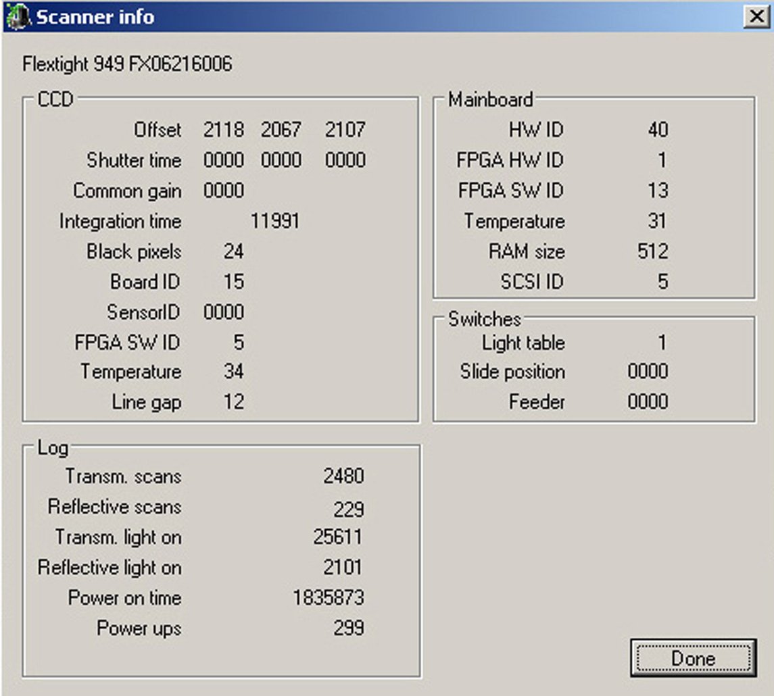Click the Power ups value 299

(348, 628)
